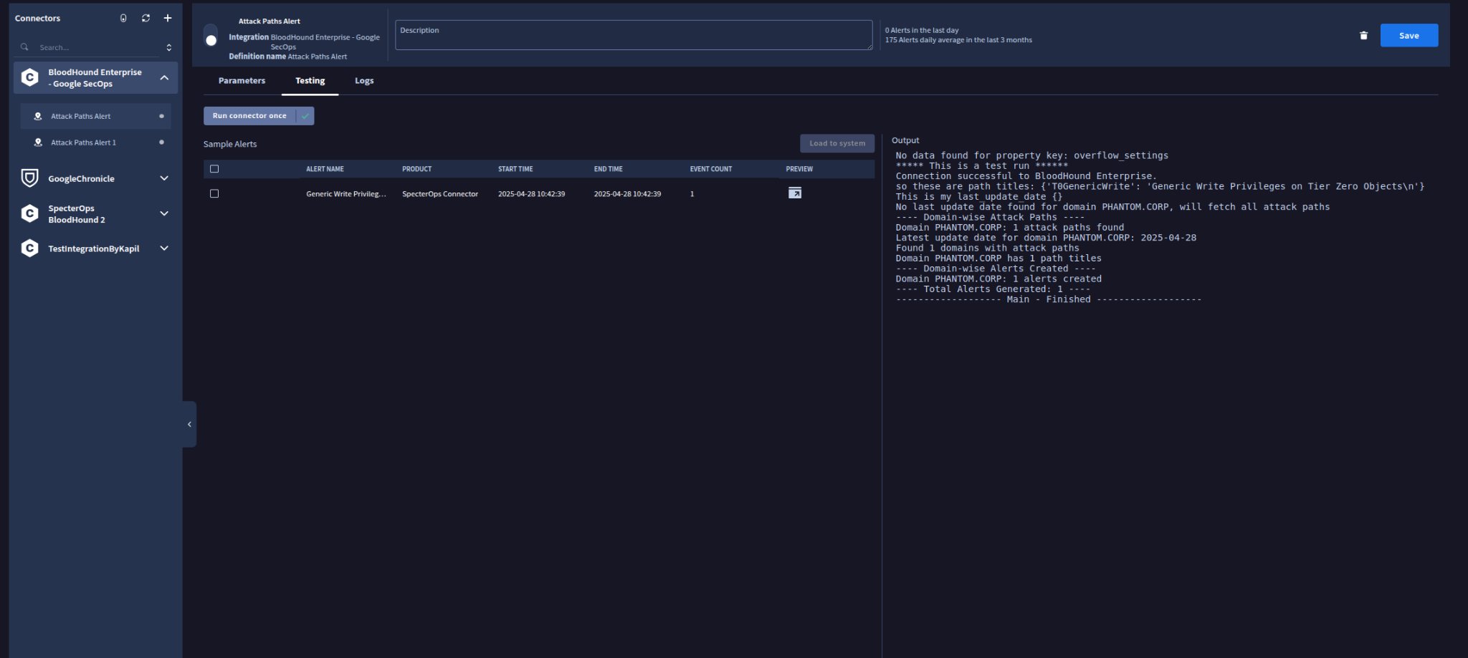Click the search magnifier icon in Connectors
The height and width of the screenshot is (658, 1468).
point(24,47)
